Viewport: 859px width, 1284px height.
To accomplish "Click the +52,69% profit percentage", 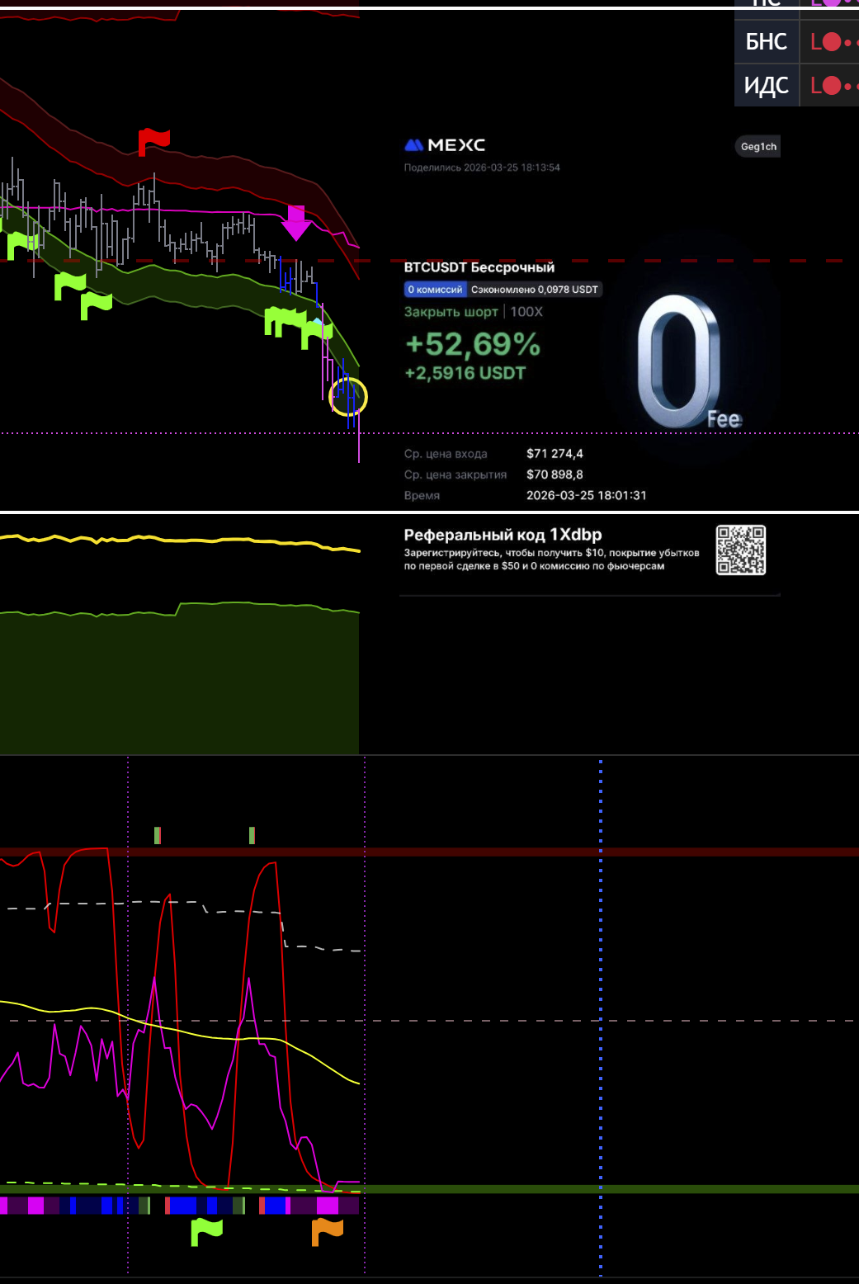I will (x=472, y=344).
